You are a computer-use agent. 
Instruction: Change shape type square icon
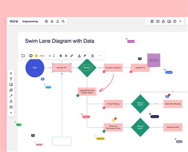coord(23,56)
